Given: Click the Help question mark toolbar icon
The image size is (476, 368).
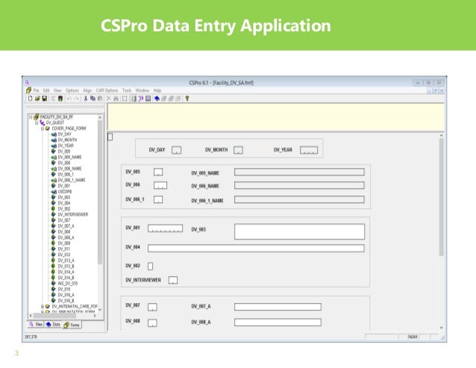Looking at the screenshot, I should coord(187,99).
